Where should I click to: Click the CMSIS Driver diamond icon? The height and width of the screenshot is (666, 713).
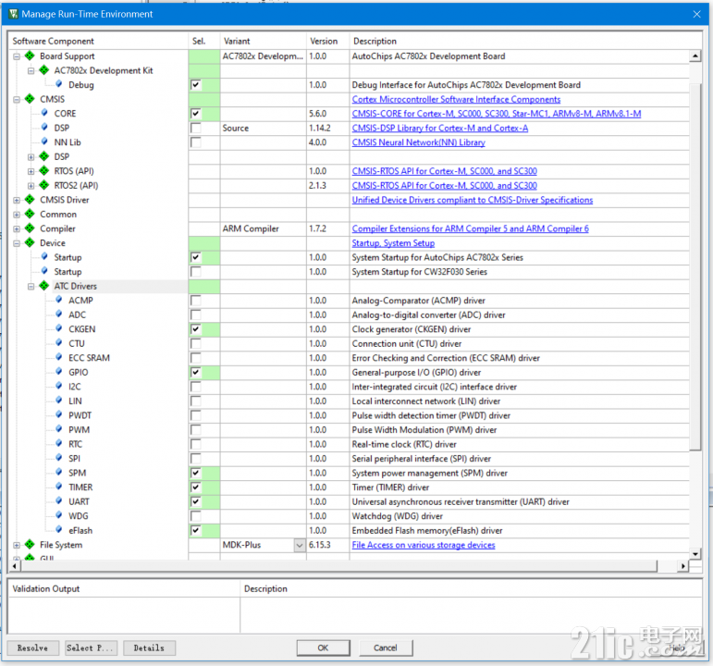tap(30, 200)
